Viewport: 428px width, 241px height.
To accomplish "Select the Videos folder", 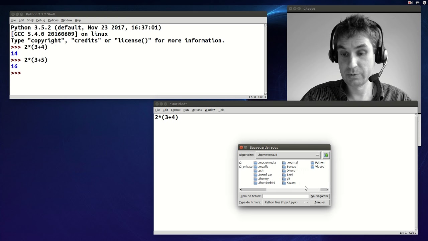I will click(317, 167).
